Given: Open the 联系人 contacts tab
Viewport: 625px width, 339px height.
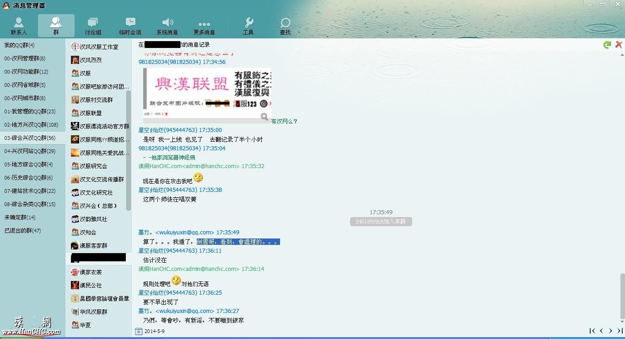Looking at the screenshot, I should pyautogui.click(x=19, y=26).
